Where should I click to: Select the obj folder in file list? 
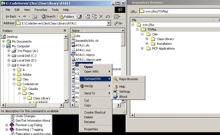[x=76, y=36]
